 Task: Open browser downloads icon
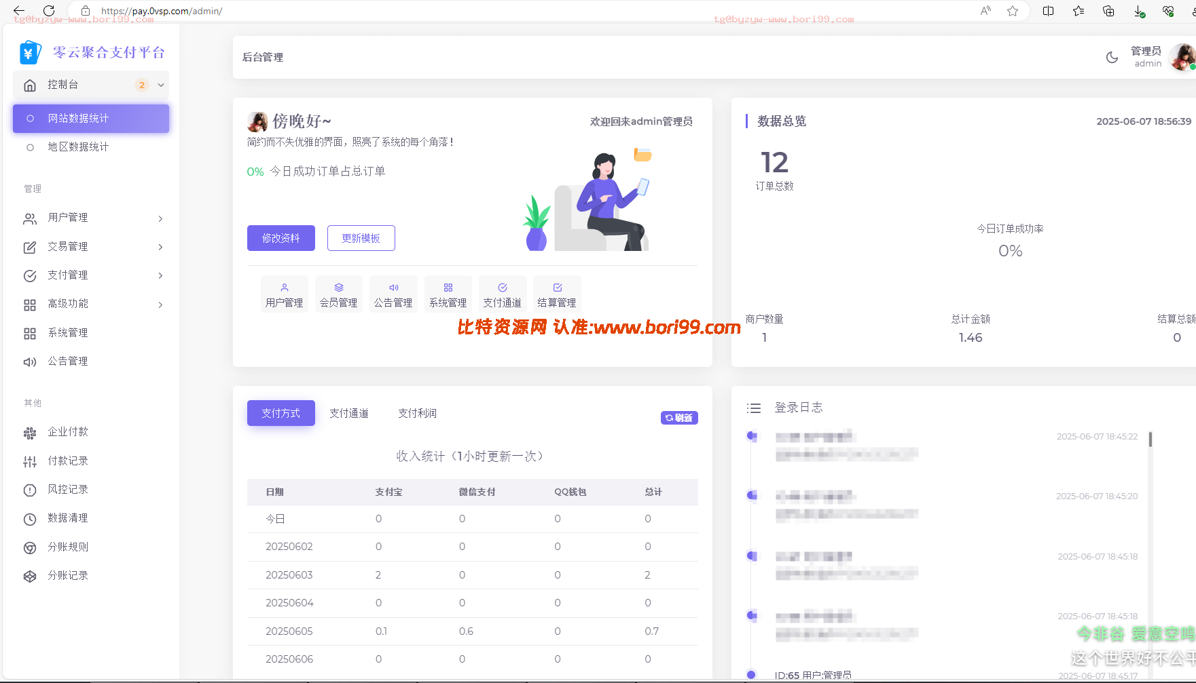coord(1139,11)
